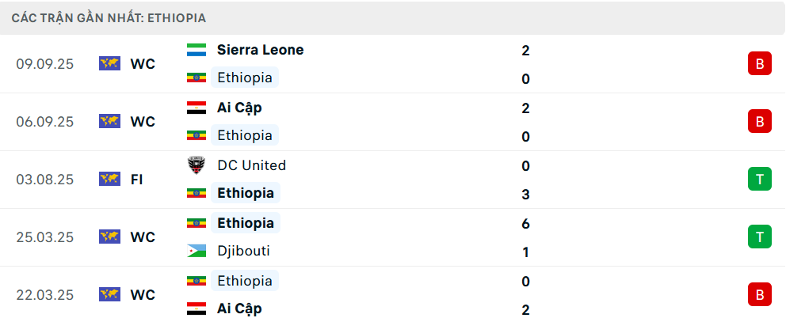Click the Egypt flag in the 06.09.25 match

point(196,108)
